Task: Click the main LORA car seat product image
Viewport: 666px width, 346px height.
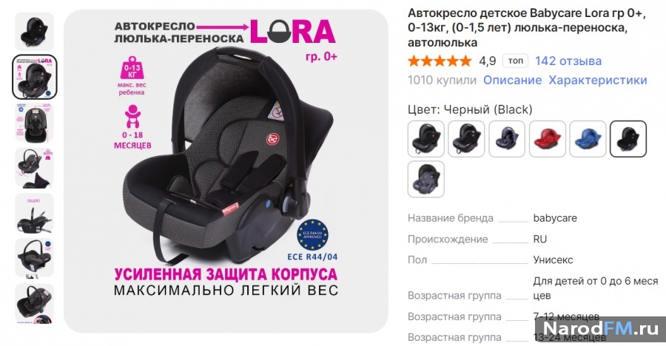Action: pos(226,171)
